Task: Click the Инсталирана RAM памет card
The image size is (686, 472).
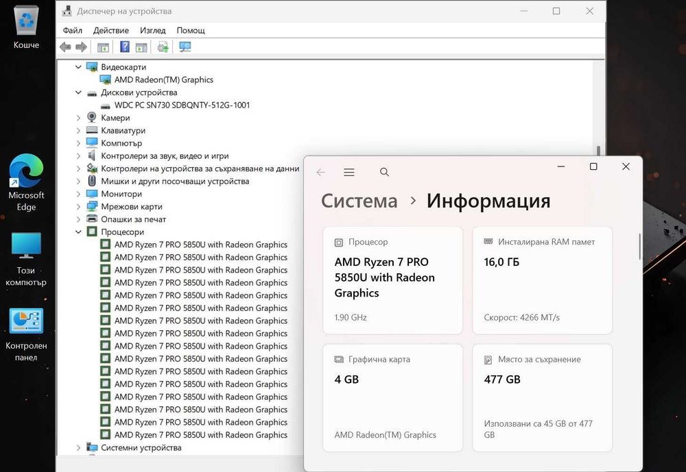Action: click(542, 280)
